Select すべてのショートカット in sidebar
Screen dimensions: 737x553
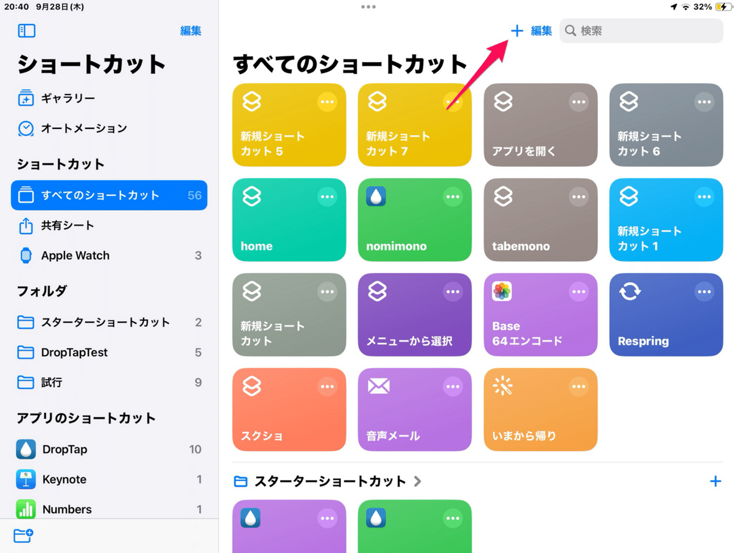pyautogui.click(x=109, y=195)
